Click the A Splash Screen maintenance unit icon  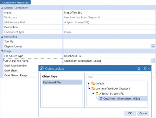(97, 93)
